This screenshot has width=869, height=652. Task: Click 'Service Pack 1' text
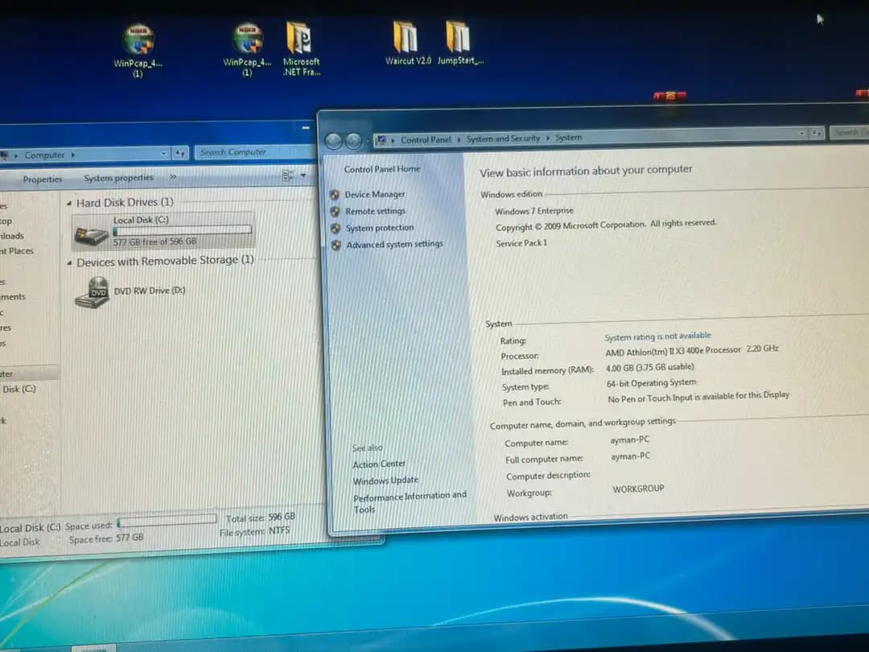[x=521, y=243]
